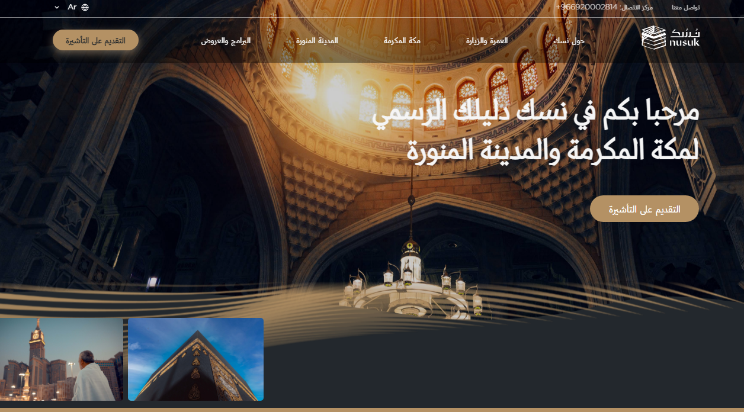
Task: Go to مكة المكرمة menu item
Action: click(x=402, y=41)
